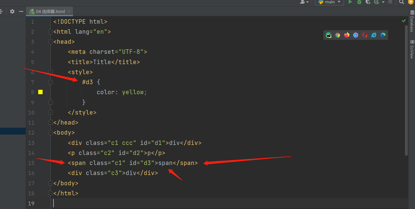
Task: Hide the project tool window
Action: pos(21,11)
